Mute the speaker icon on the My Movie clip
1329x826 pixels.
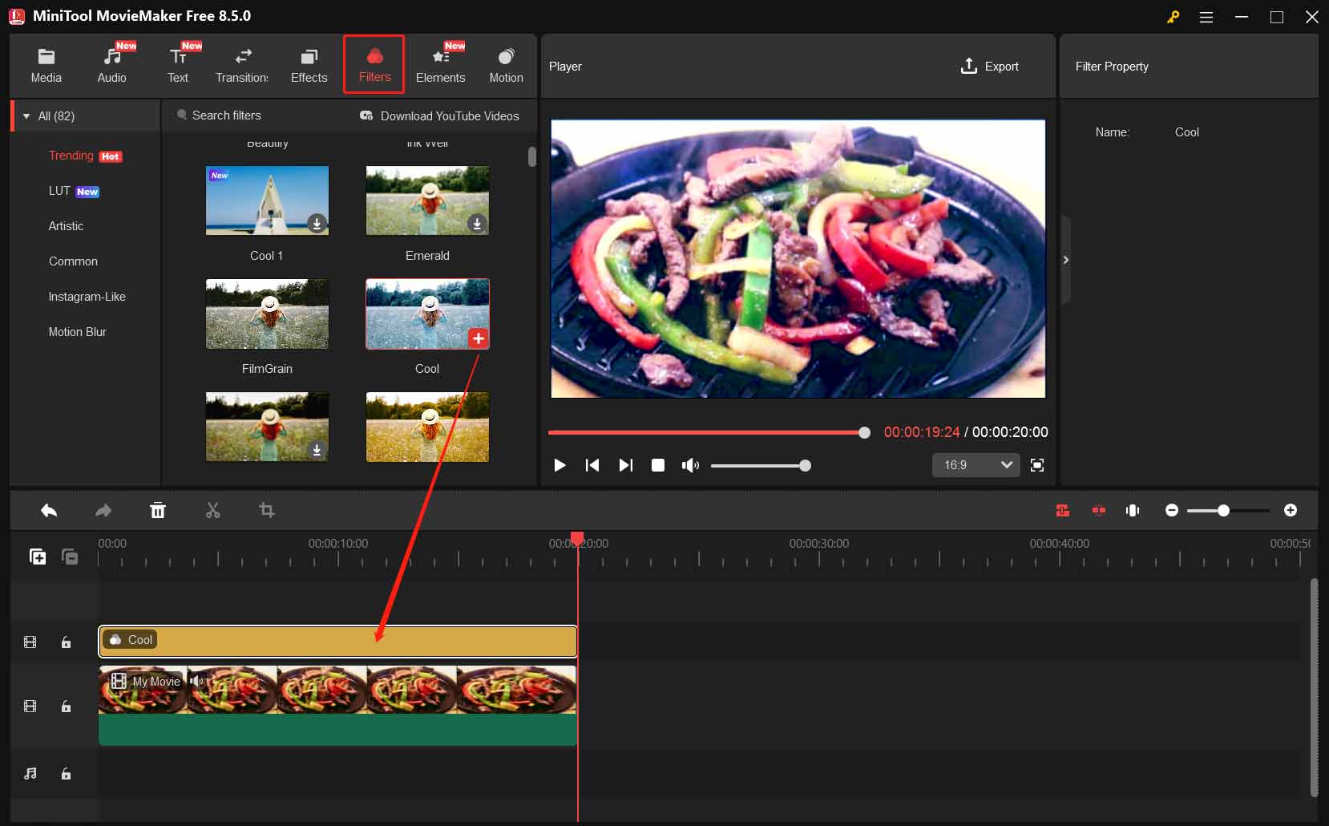tap(196, 681)
